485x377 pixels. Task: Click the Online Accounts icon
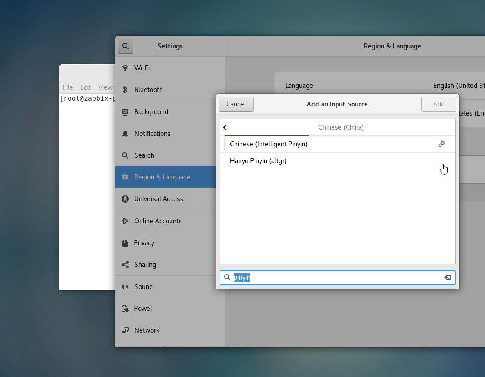pyautogui.click(x=125, y=221)
